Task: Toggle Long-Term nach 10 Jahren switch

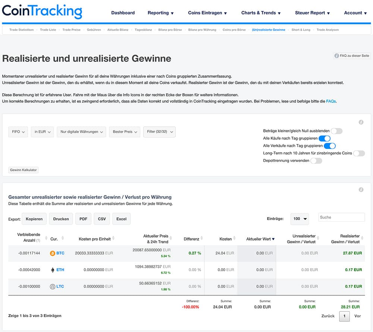Action: pos(359,153)
